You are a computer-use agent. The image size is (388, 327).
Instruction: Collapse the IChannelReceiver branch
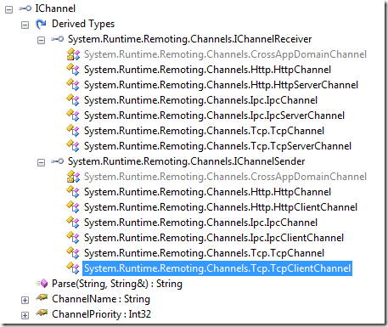(x=41, y=40)
